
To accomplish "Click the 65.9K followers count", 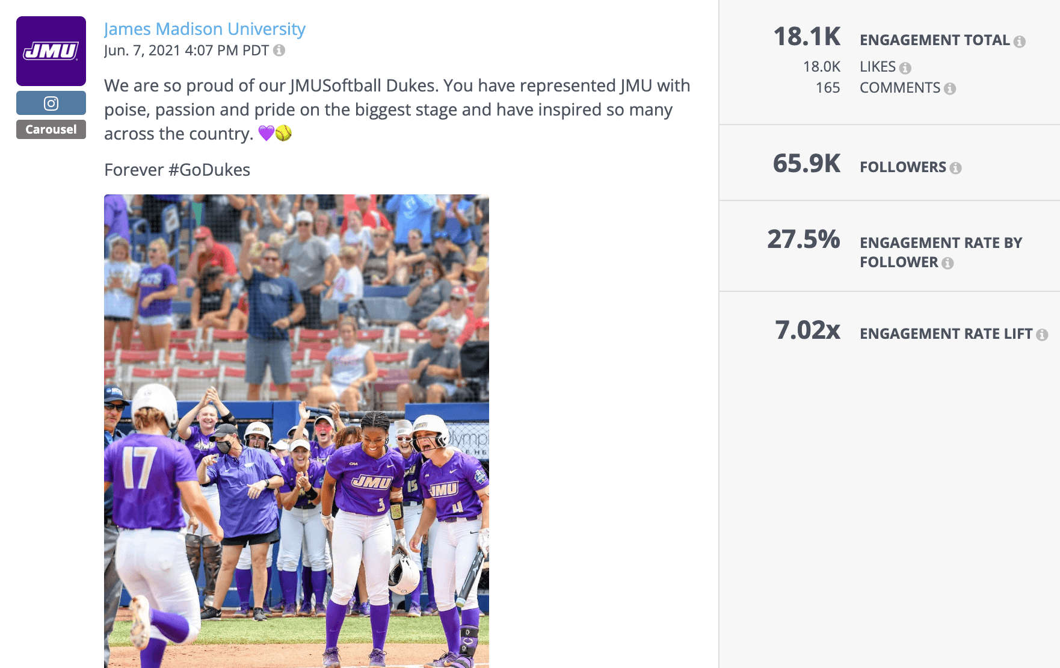I will (808, 164).
